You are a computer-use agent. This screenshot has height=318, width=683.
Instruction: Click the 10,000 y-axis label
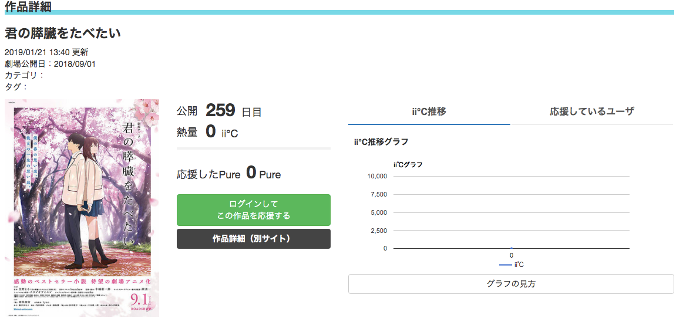click(376, 176)
